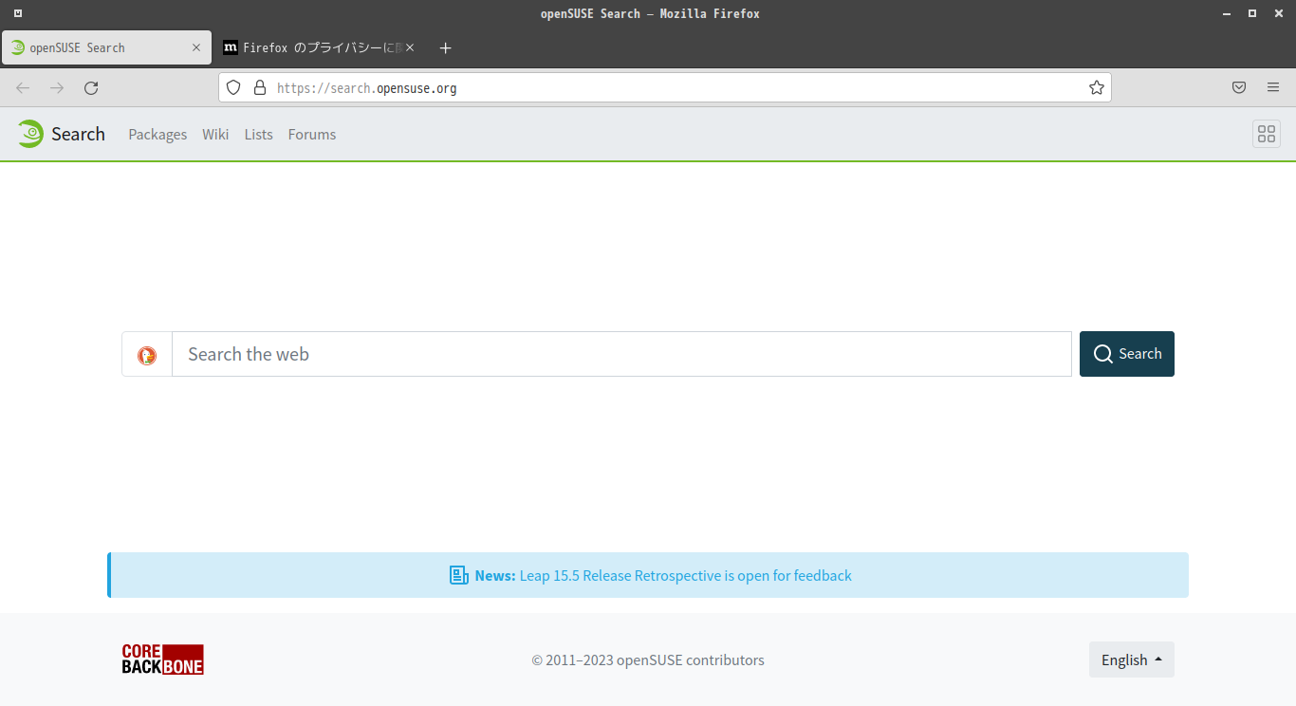Screen dimensions: 1296x706
Task: Click the openSUSE chameleon logo
Action: (x=30, y=134)
